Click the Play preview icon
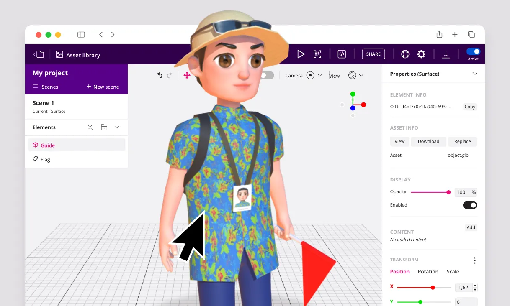 (301, 54)
